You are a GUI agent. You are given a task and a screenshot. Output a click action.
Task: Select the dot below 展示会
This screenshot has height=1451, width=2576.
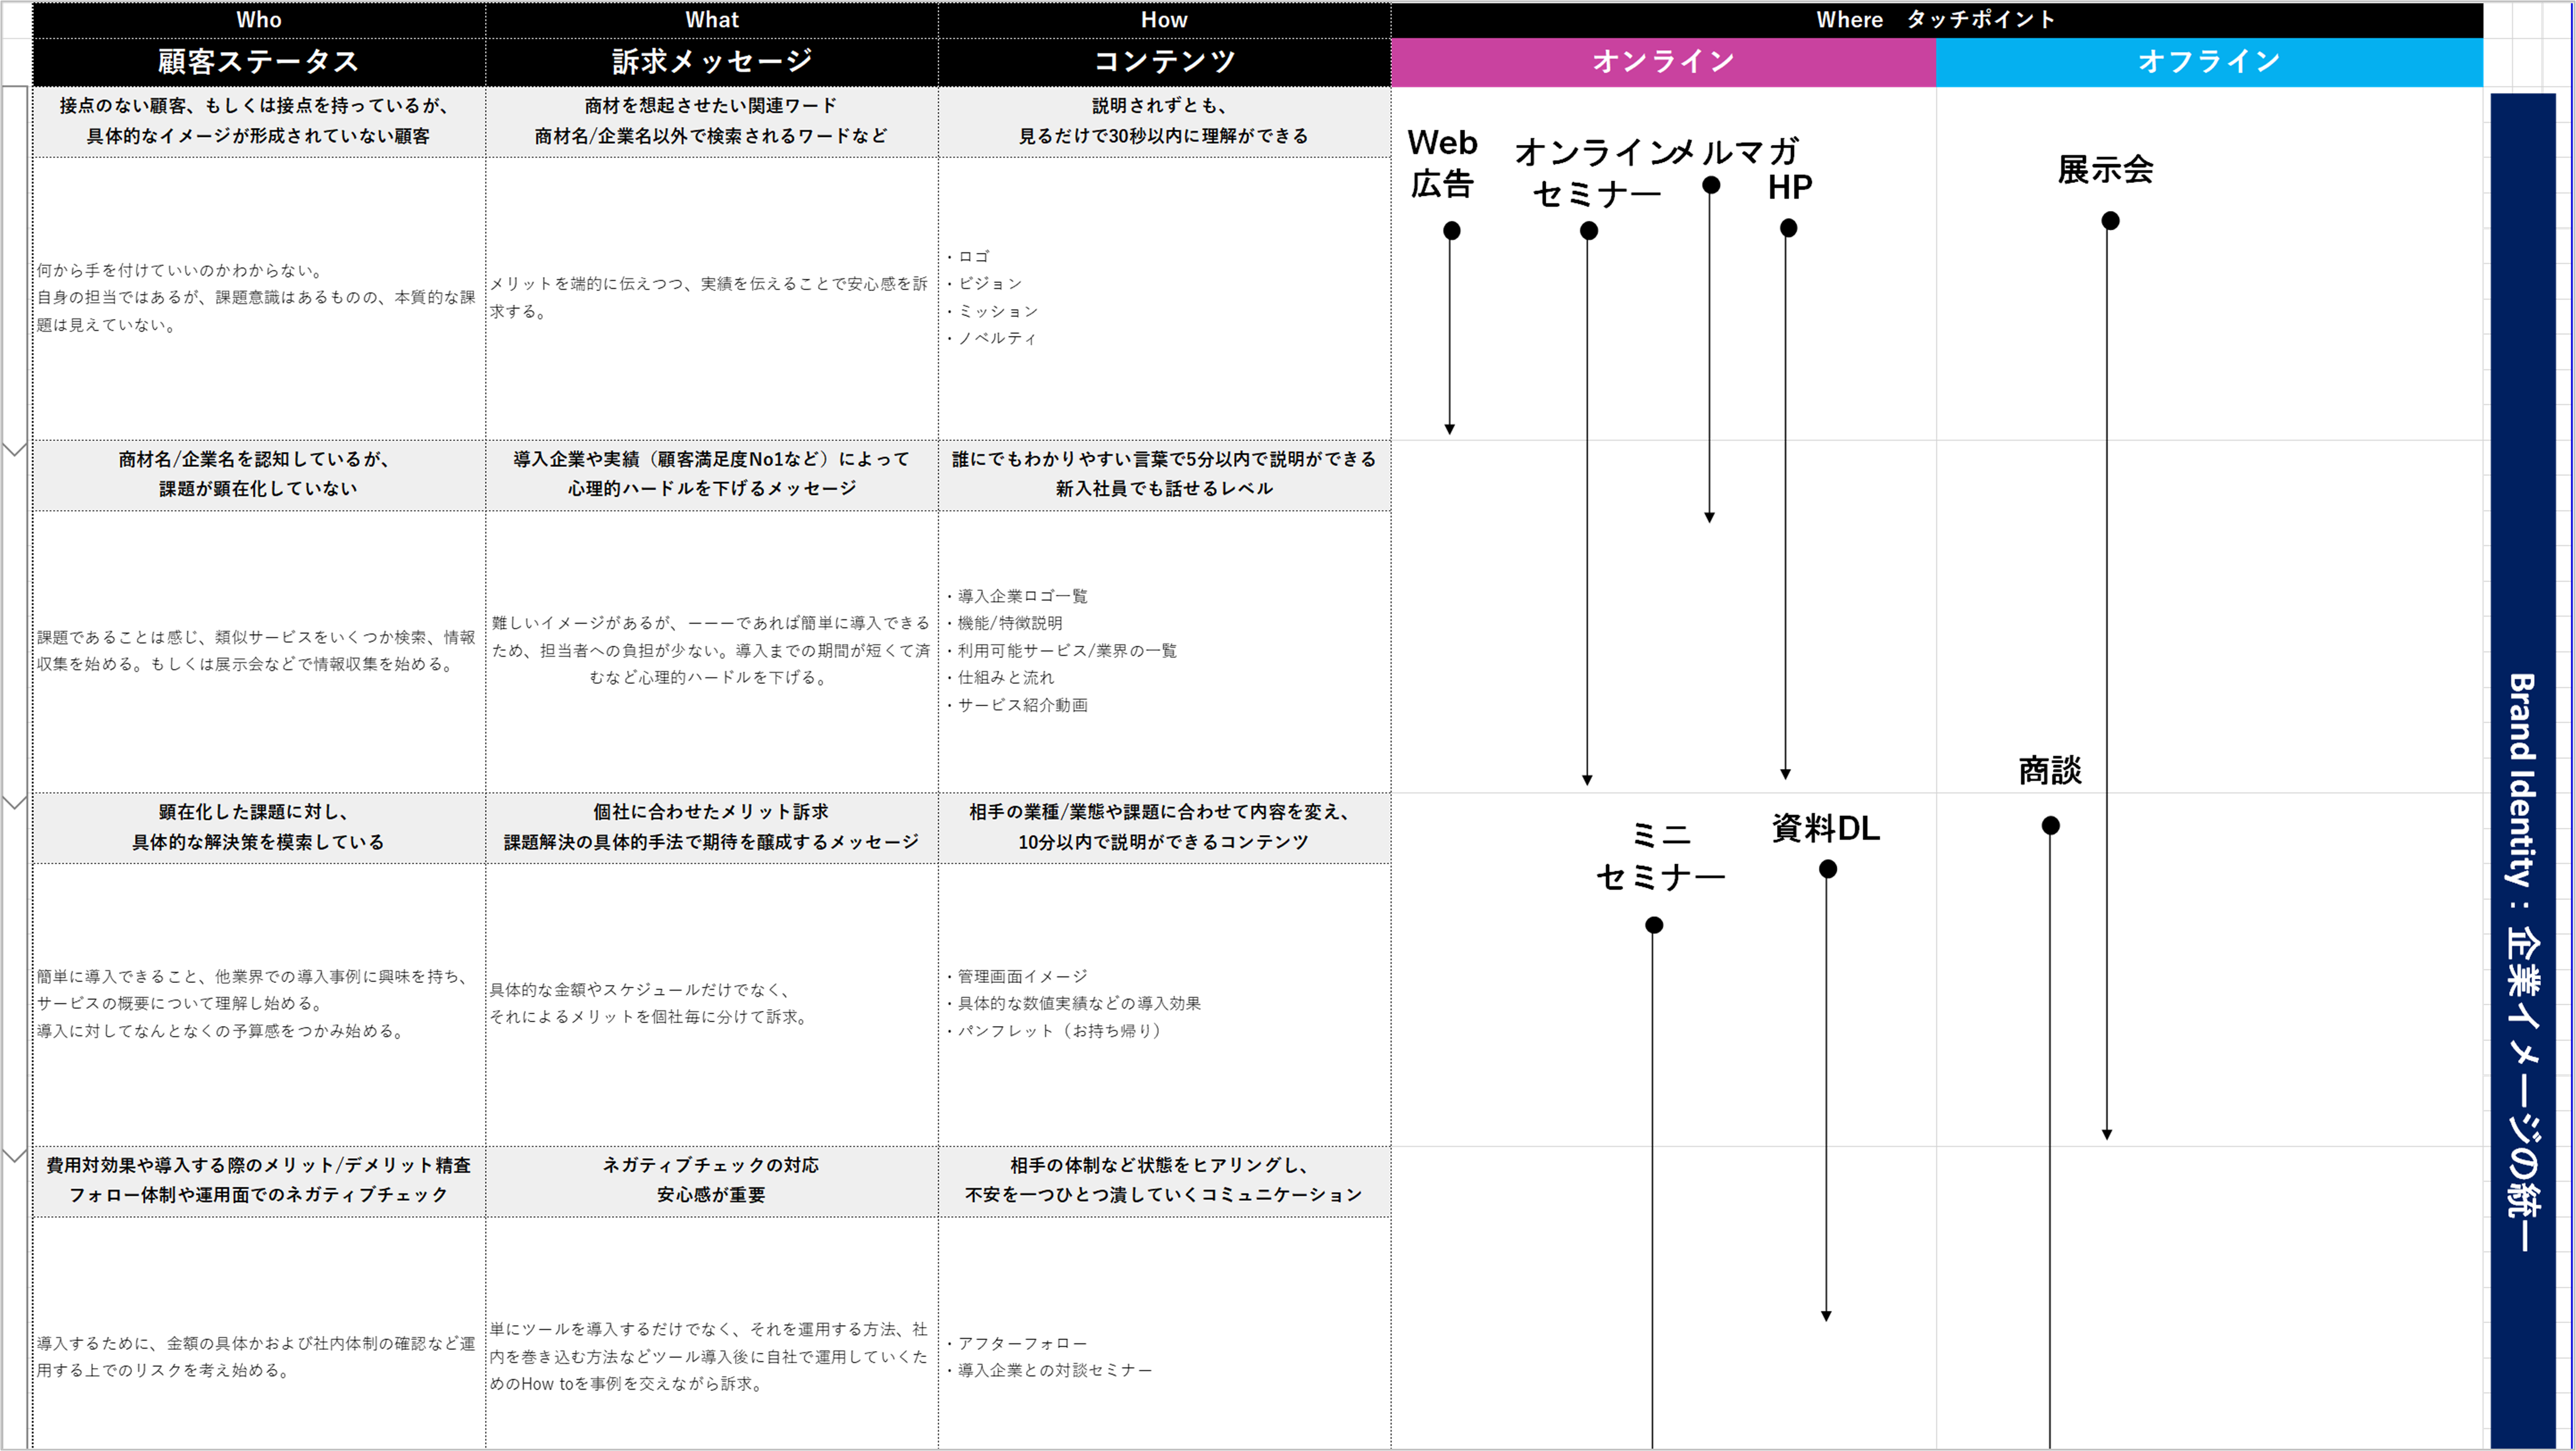(2110, 221)
